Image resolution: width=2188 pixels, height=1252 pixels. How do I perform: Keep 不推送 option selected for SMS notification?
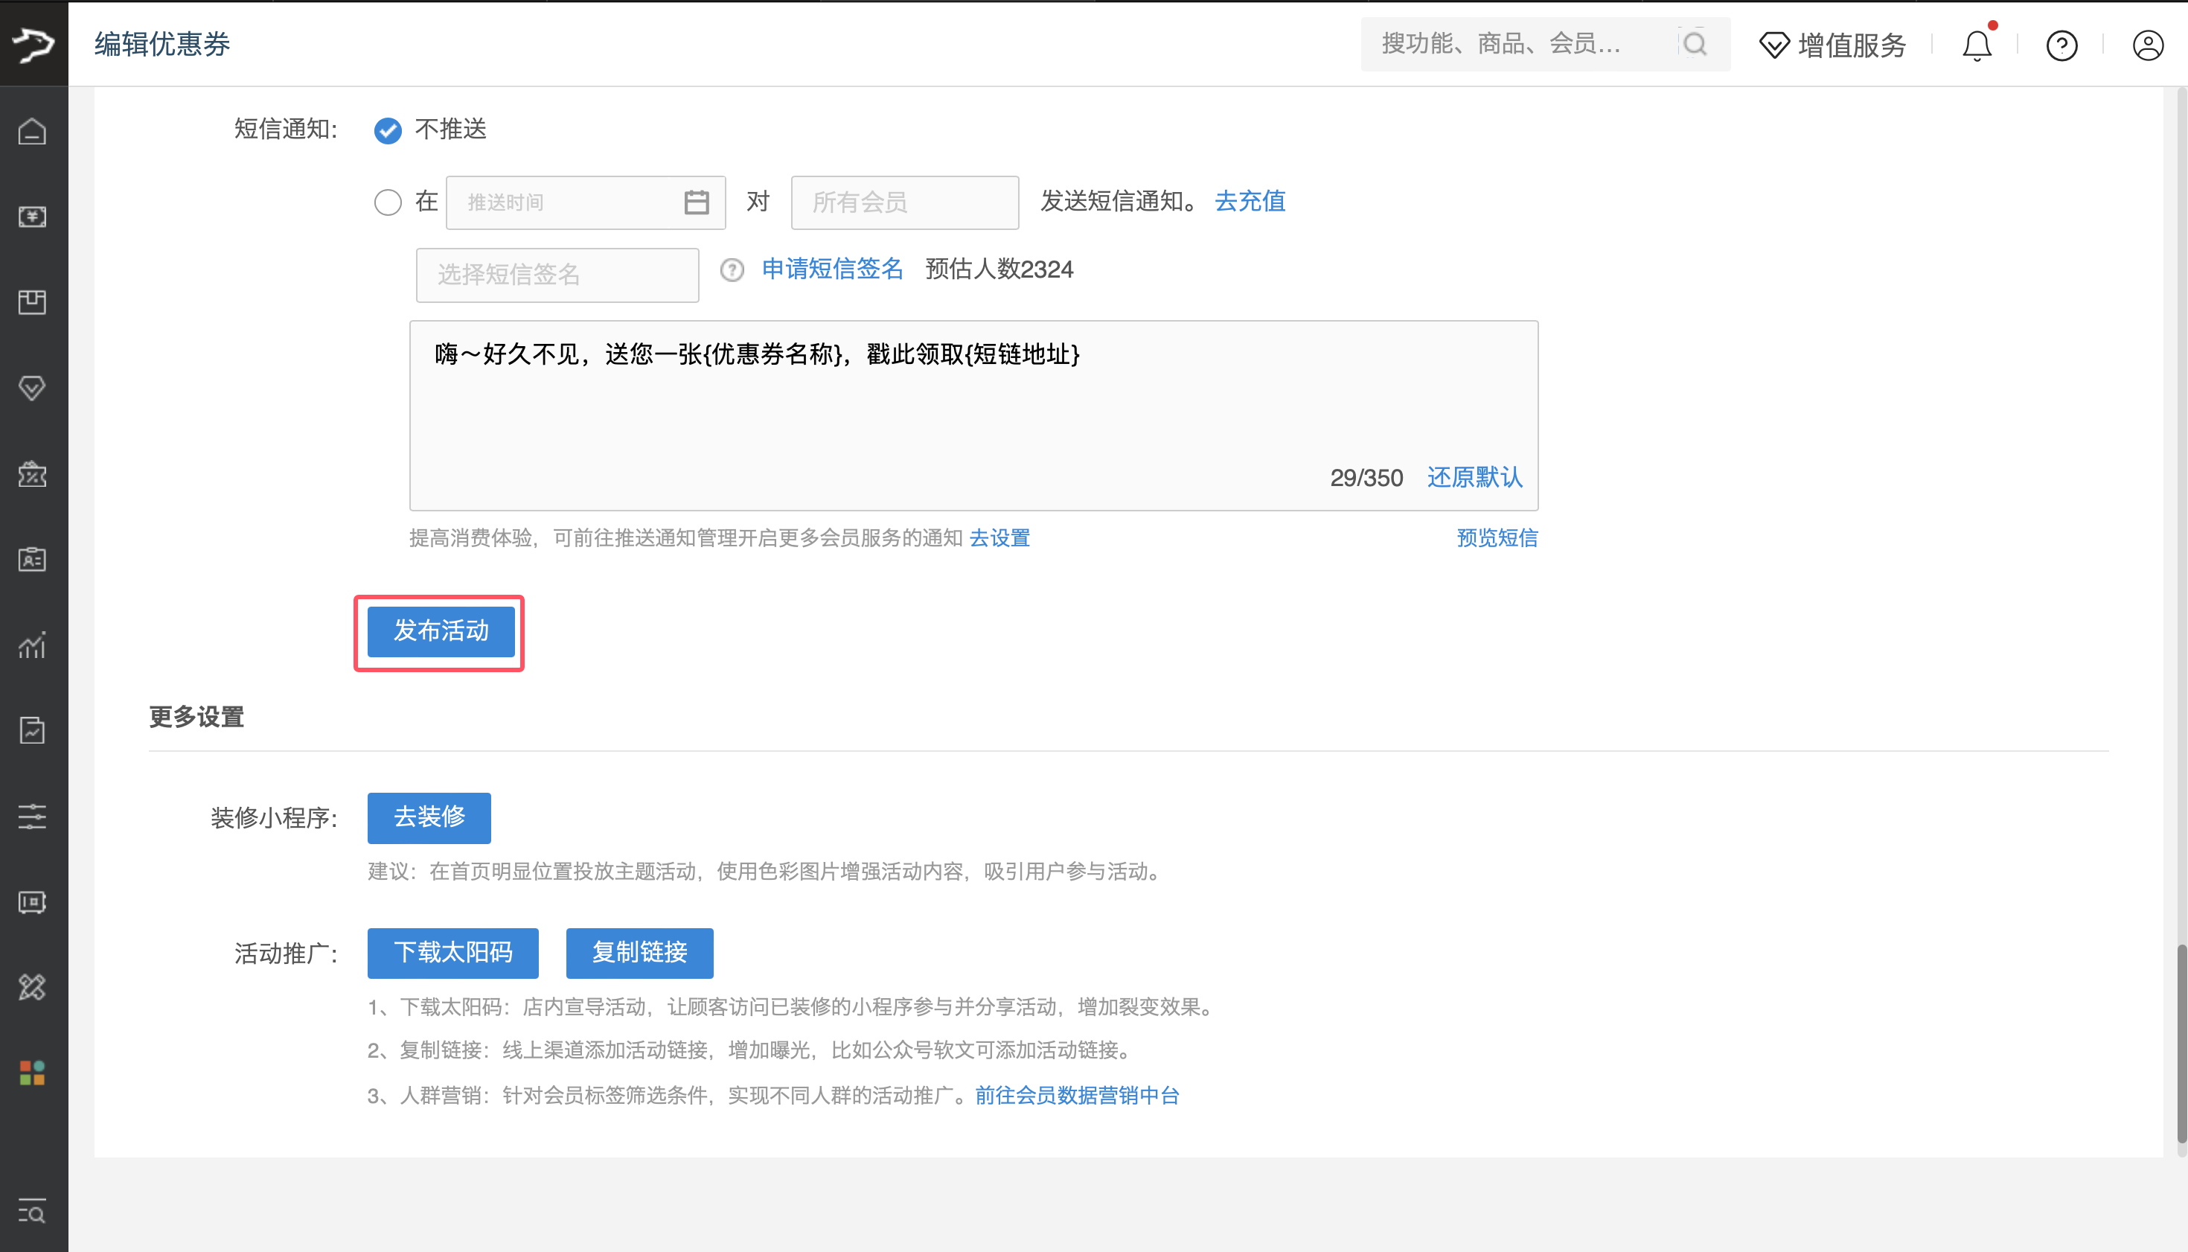(x=388, y=131)
